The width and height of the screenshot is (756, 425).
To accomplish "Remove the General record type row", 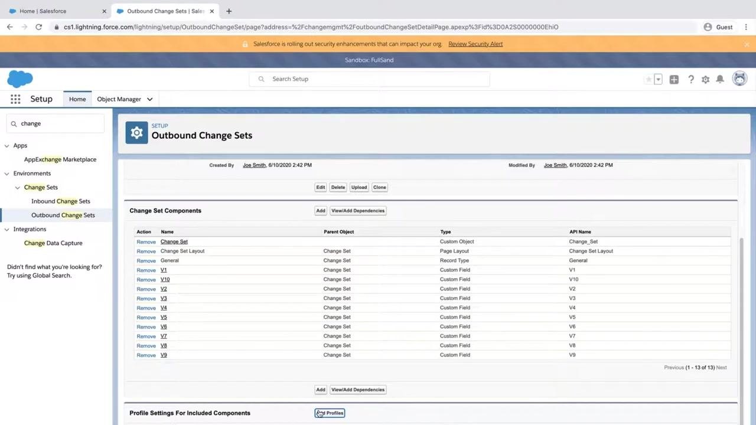I will coord(146,261).
